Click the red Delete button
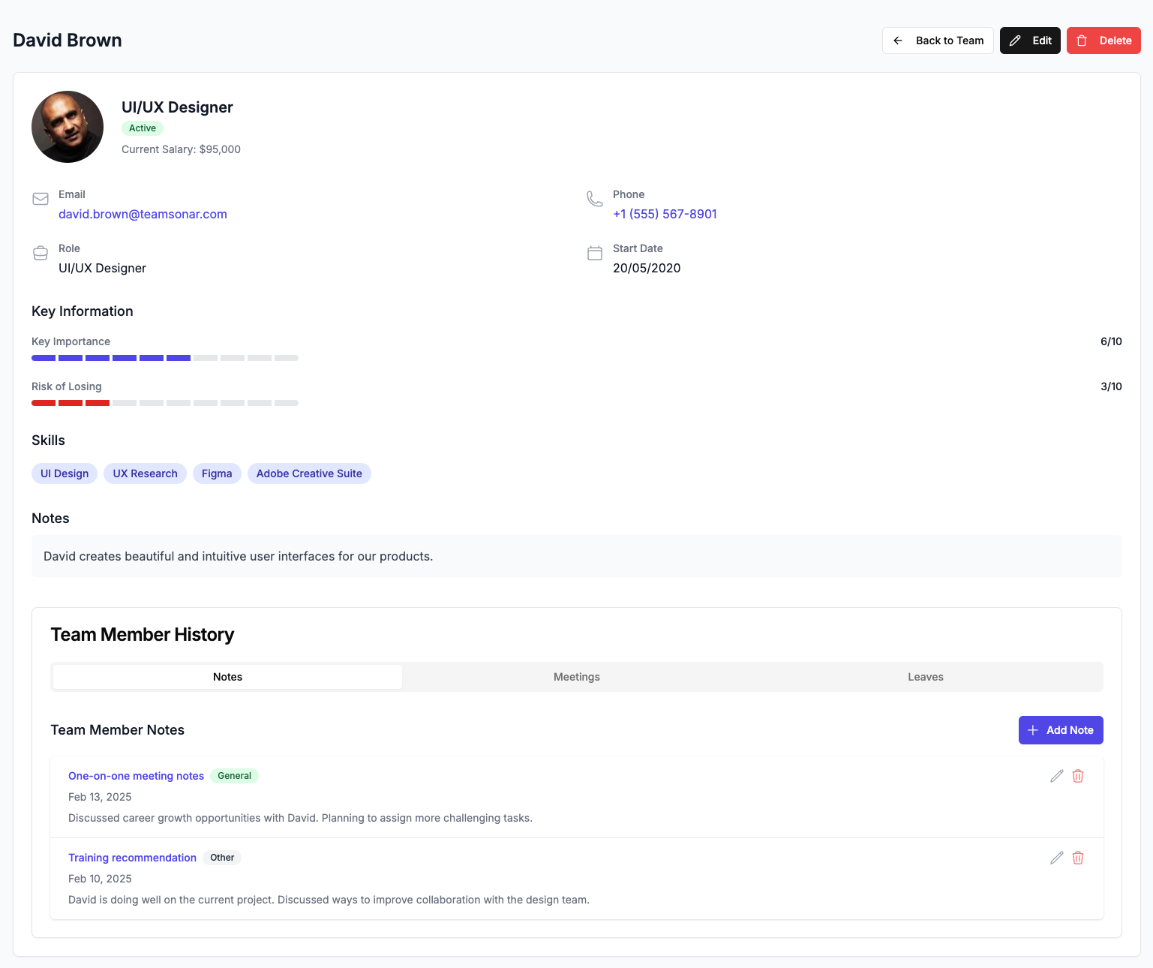This screenshot has height=968, width=1153. (1103, 41)
